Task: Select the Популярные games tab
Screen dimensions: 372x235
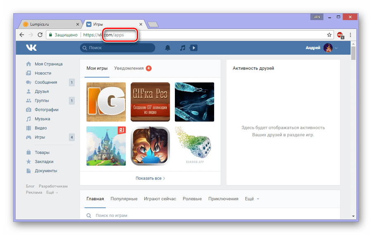Action: (x=124, y=199)
